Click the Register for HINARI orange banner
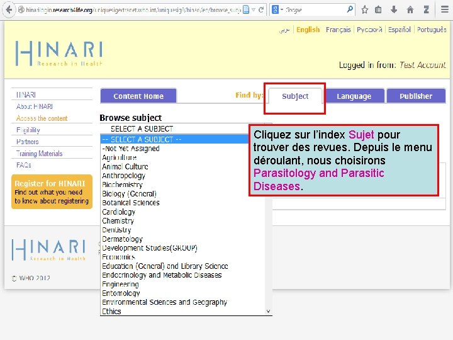 pyautogui.click(x=52, y=191)
